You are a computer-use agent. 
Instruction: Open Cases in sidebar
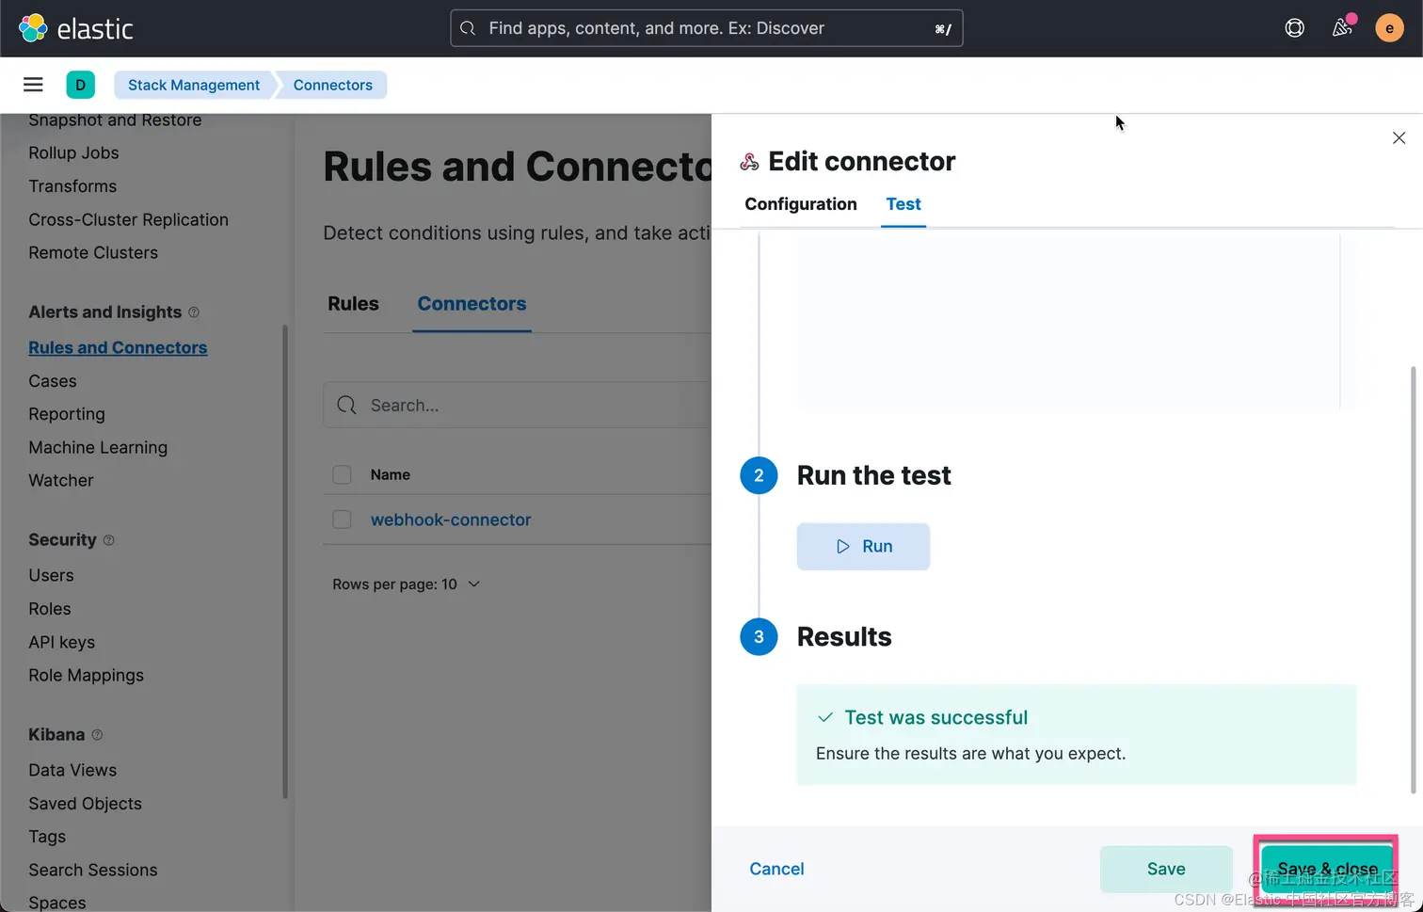(x=53, y=381)
